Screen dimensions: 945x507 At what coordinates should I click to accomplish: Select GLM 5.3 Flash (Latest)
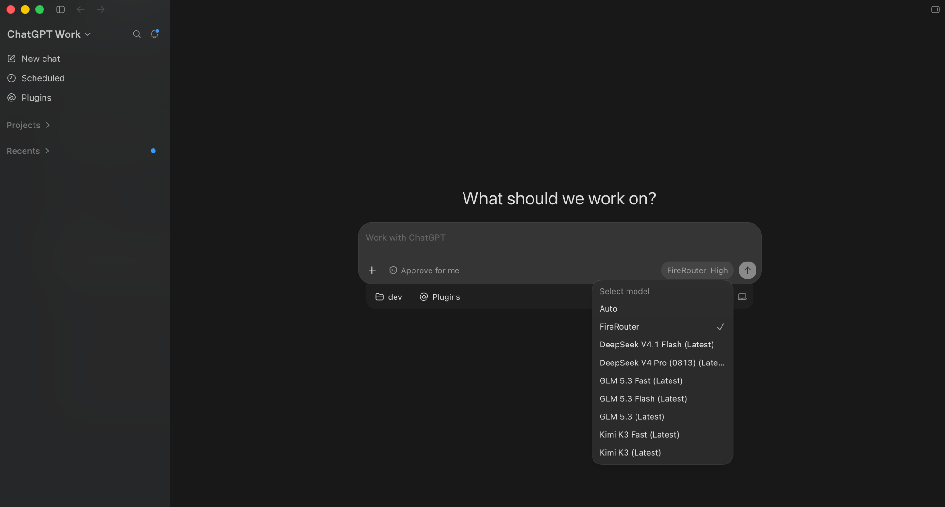coord(662,399)
